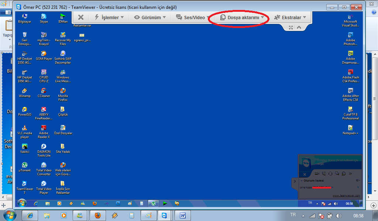Select the TeamViewer 7 desktop icon
The image size is (378, 221).
[x=25, y=187]
